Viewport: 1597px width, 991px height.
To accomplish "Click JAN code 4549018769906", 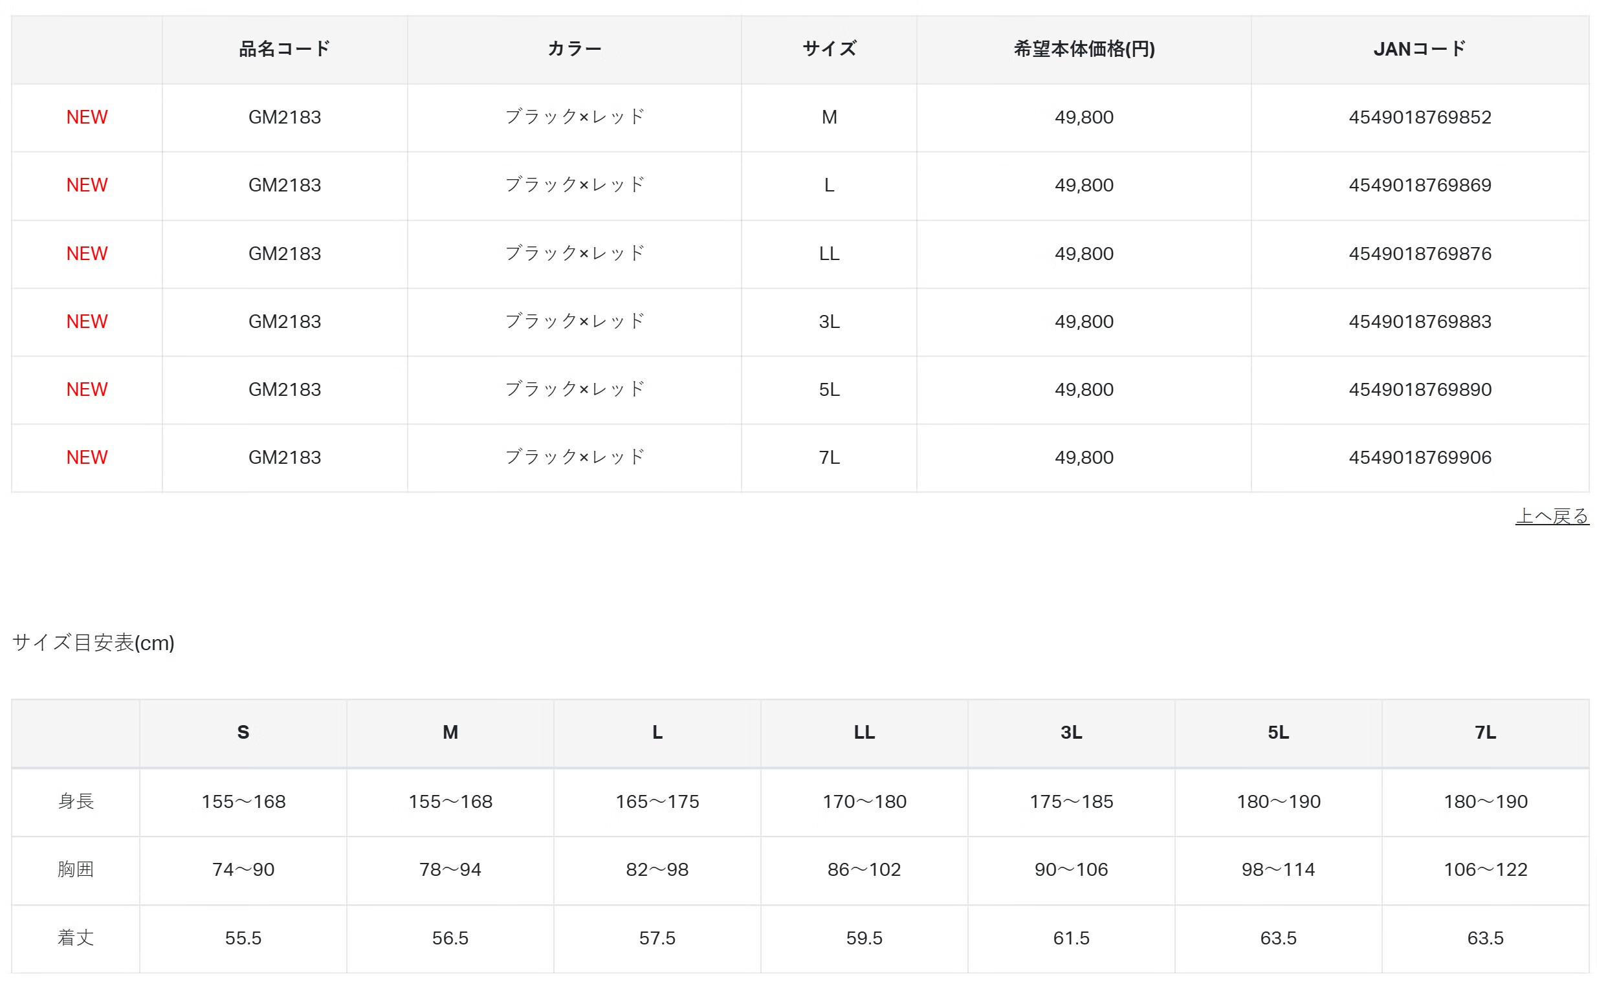I will pyautogui.click(x=1419, y=457).
